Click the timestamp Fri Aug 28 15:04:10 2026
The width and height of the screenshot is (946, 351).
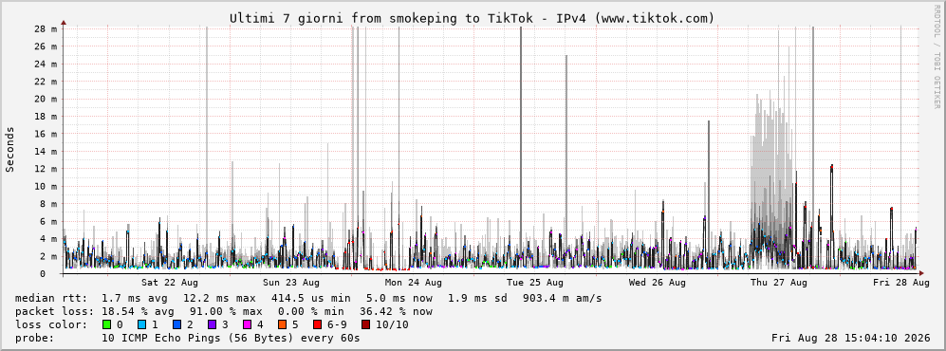pos(851,338)
